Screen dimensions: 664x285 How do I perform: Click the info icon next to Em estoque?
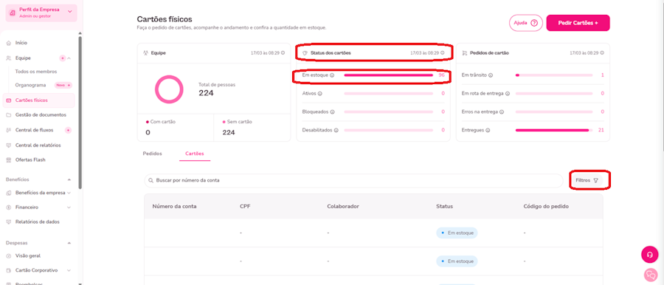coord(332,75)
